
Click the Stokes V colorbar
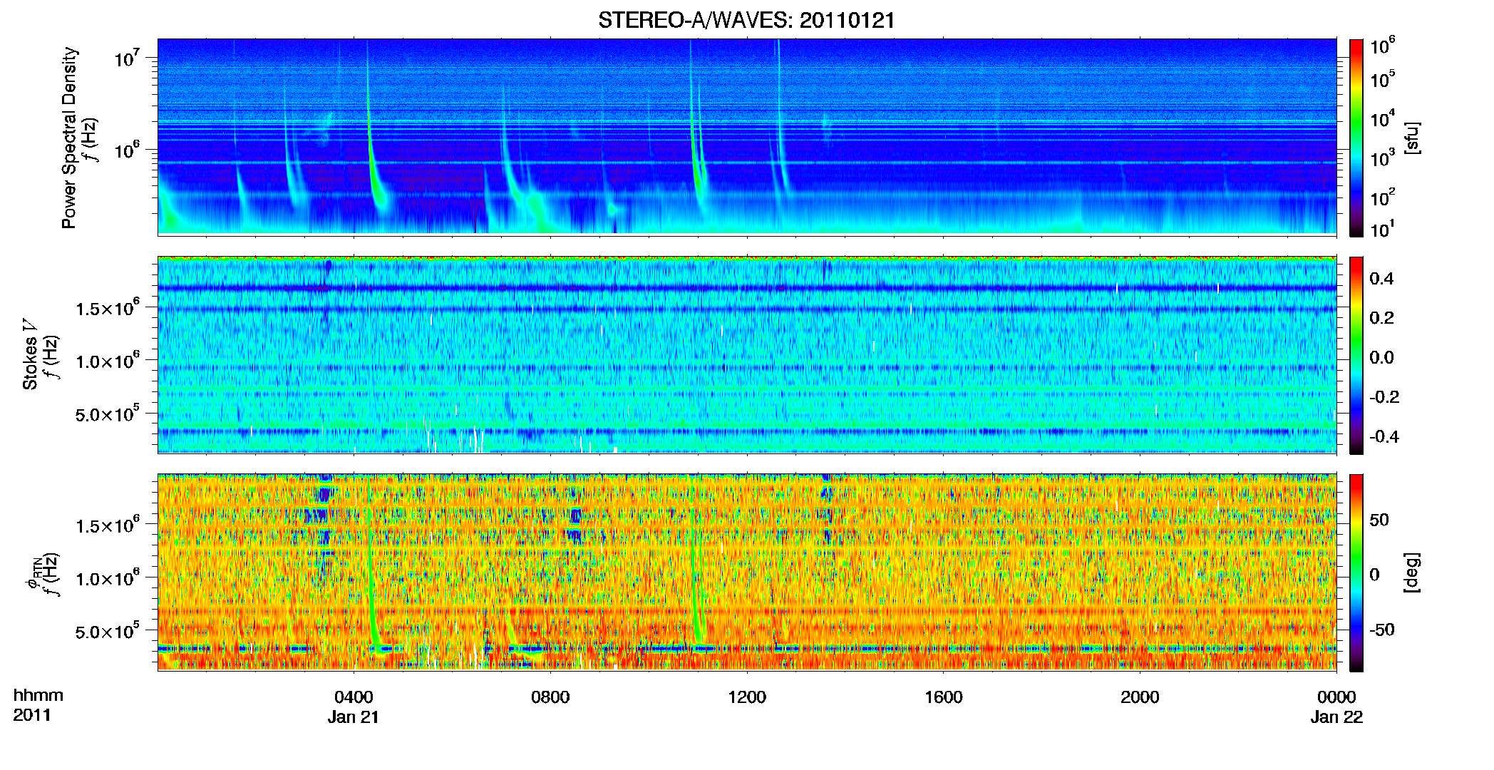point(1356,355)
